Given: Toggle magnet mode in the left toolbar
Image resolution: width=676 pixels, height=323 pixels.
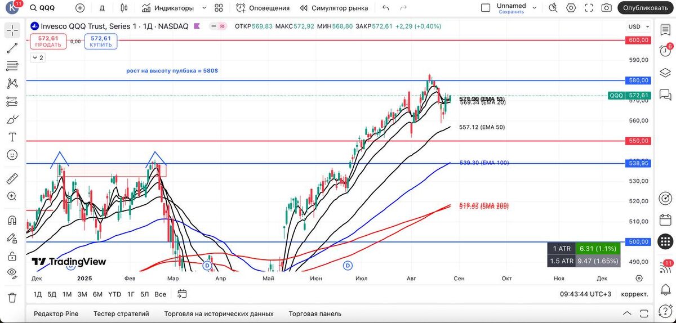Looking at the screenshot, I should pyautogui.click(x=12, y=220).
